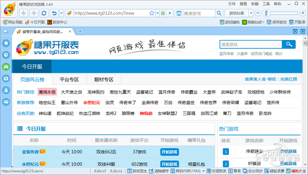This screenshot has height=175, width=308.
Task: Click the green page mode icon in address bar
Action: click(163, 13)
